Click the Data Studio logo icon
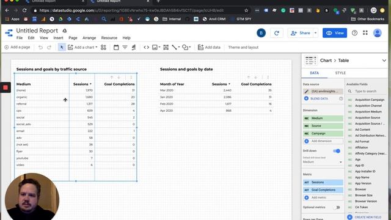Screen dimensions: 391x220 tap(9, 33)
